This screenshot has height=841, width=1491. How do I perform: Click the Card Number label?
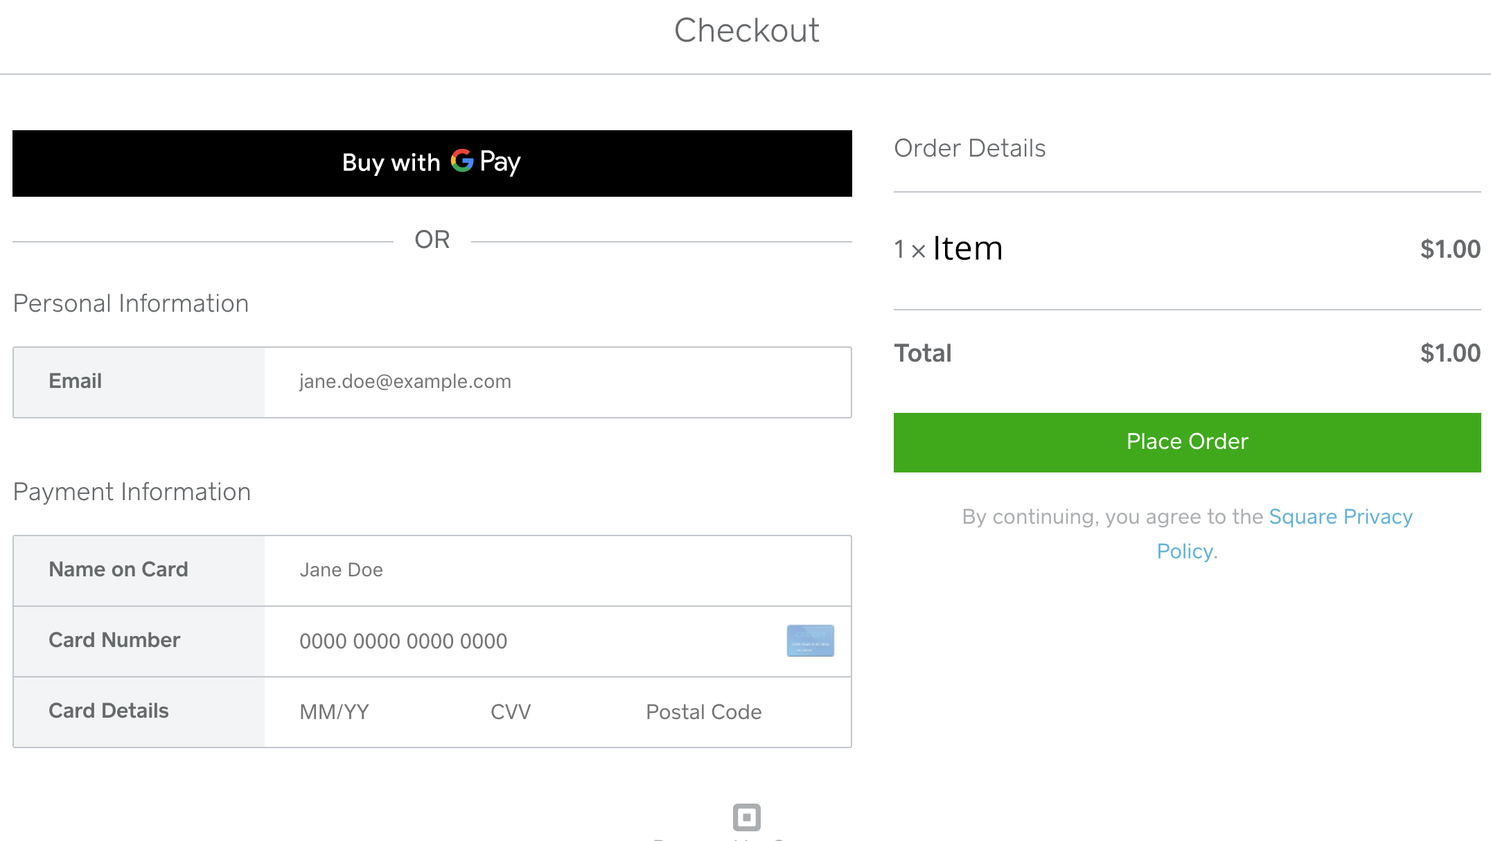pos(114,640)
